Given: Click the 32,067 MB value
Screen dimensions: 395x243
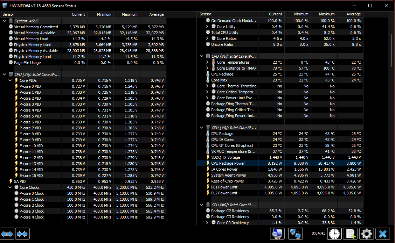Looking at the screenshot, I should tap(76, 33).
